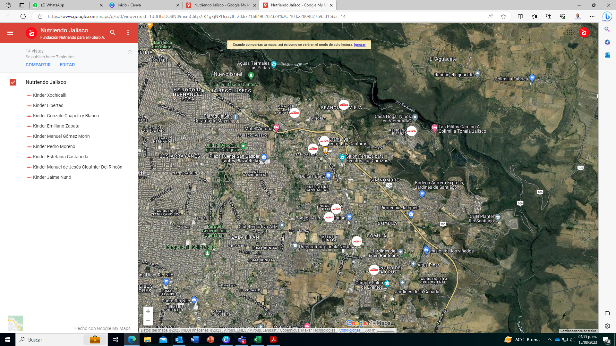Open Excel from the Windows taskbar
616x346 pixels.
257,340
